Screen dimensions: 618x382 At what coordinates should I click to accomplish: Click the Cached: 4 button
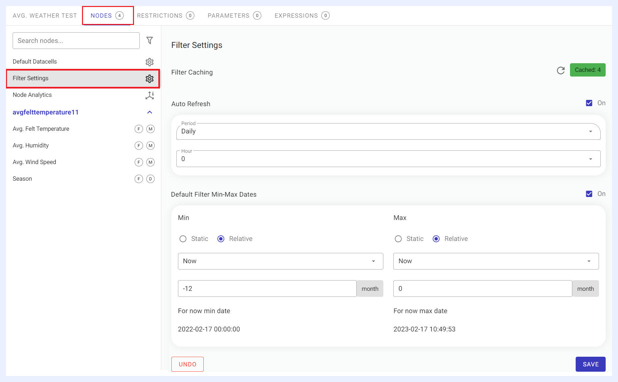588,70
